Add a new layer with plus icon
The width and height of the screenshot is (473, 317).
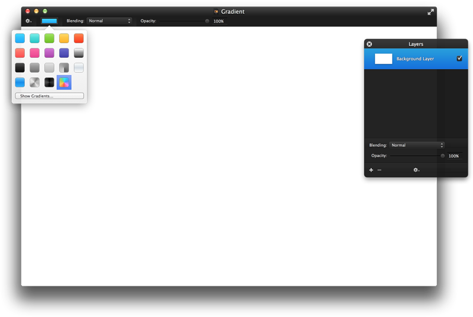tap(371, 170)
